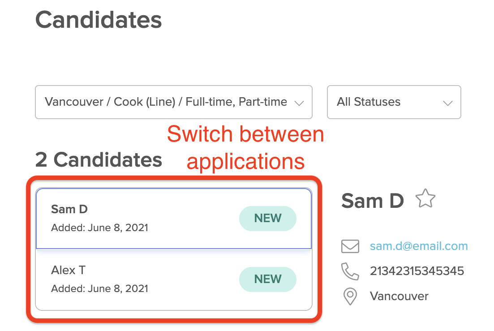This screenshot has width=494, height=331.
Task: Click the phone handset icon
Action: coord(350,271)
